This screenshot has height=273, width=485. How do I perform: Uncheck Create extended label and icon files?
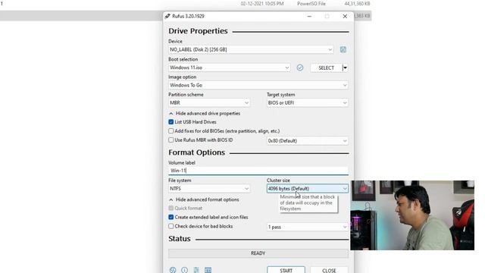coord(171,217)
